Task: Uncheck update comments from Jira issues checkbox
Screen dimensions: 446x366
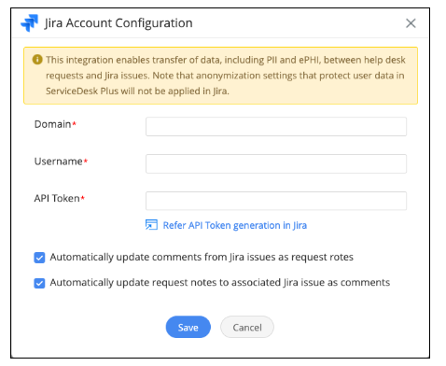Action: point(39,258)
